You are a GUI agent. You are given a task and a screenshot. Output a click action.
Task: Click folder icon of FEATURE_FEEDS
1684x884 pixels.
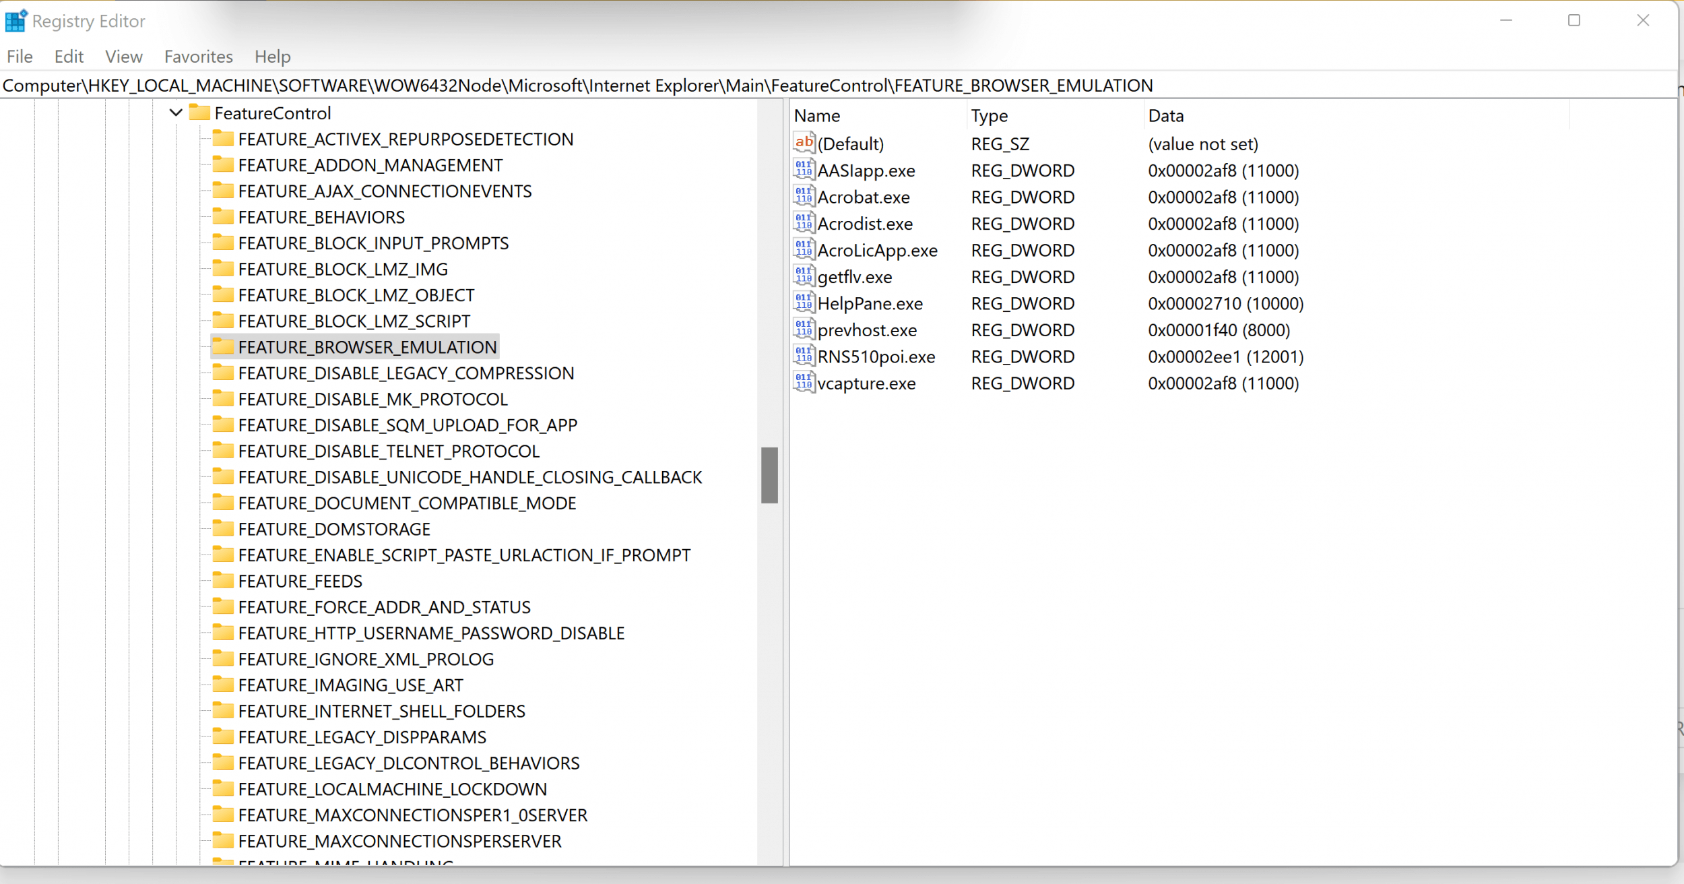pos(223,581)
